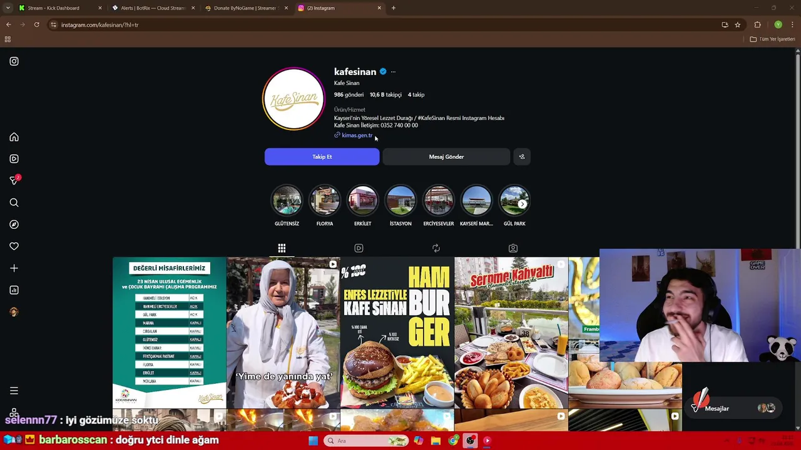Open the 4 takip following list

pyautogui.click(x=416, y=95)
